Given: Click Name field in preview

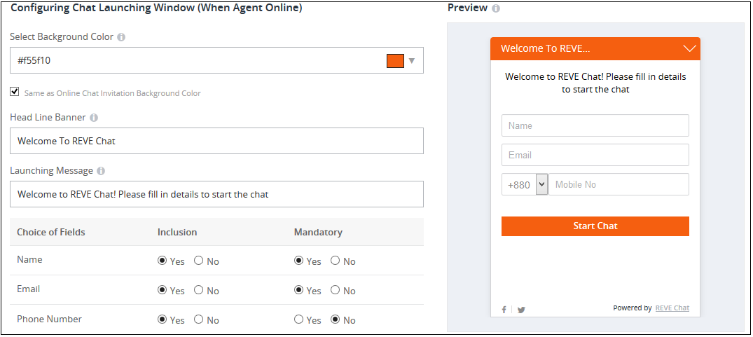Looking at the screenshot, I should (595, 125).
